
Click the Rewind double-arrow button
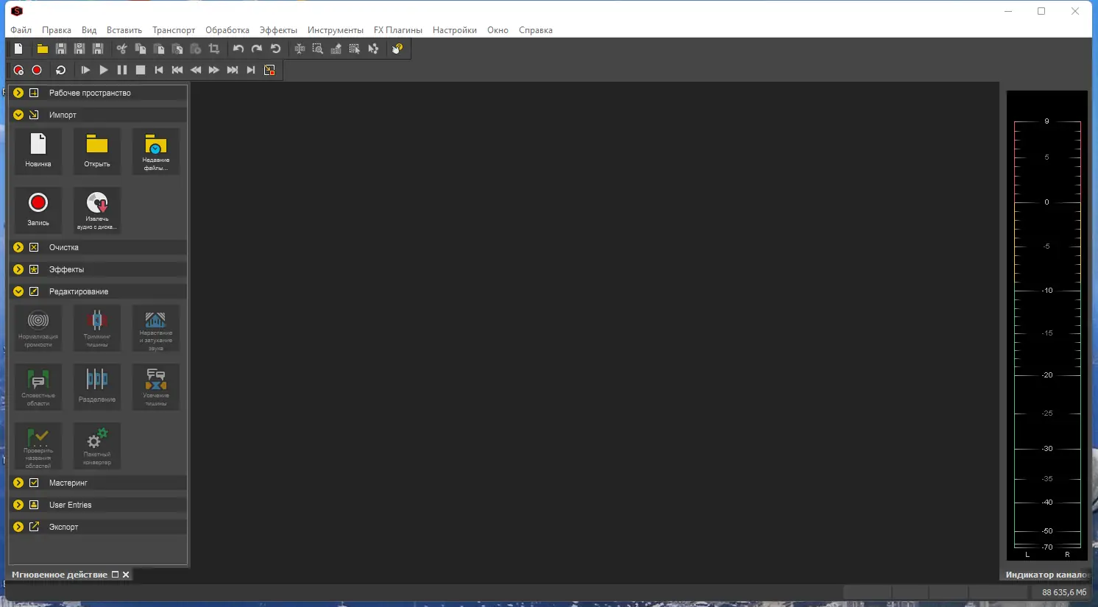[196, 70]
